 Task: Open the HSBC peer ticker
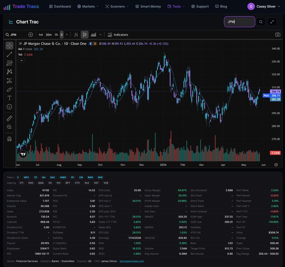click(63, 177)
